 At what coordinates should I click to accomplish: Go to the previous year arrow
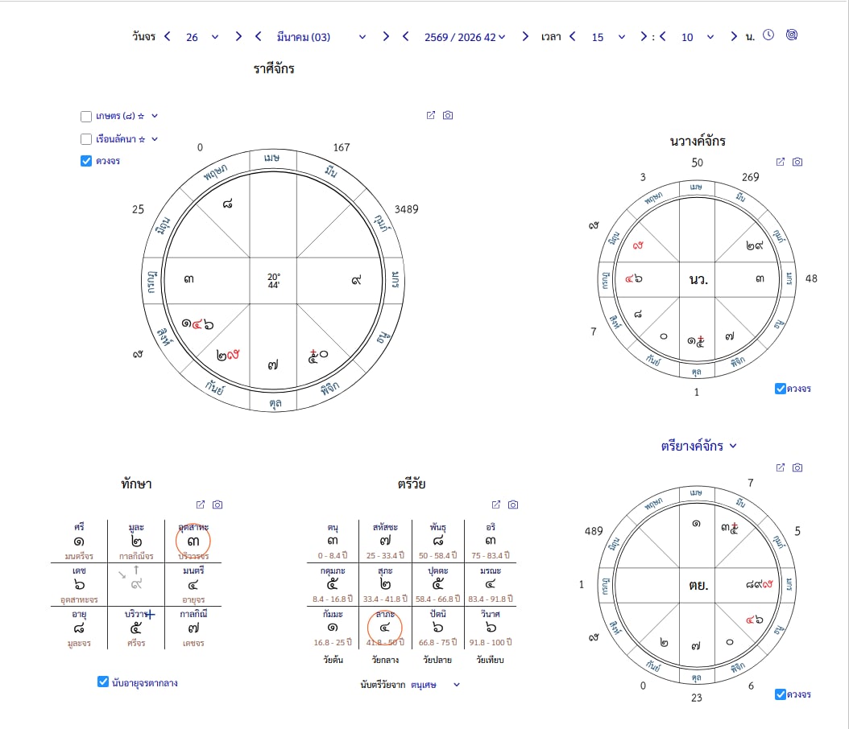point(405,36)
